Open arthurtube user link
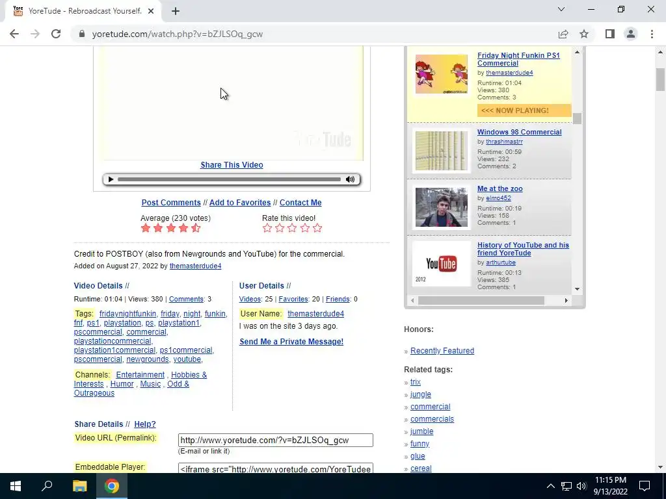 (x=501, y=262)
